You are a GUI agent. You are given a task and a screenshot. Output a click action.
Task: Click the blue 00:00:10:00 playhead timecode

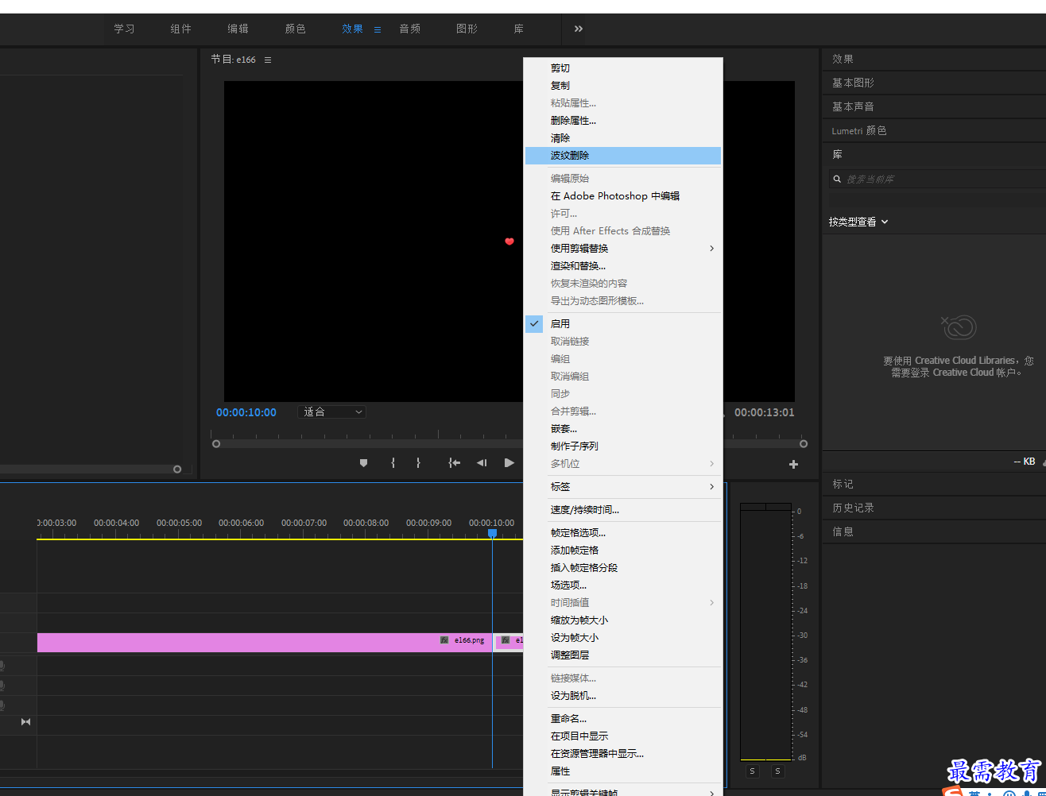[x=246, y=412]
